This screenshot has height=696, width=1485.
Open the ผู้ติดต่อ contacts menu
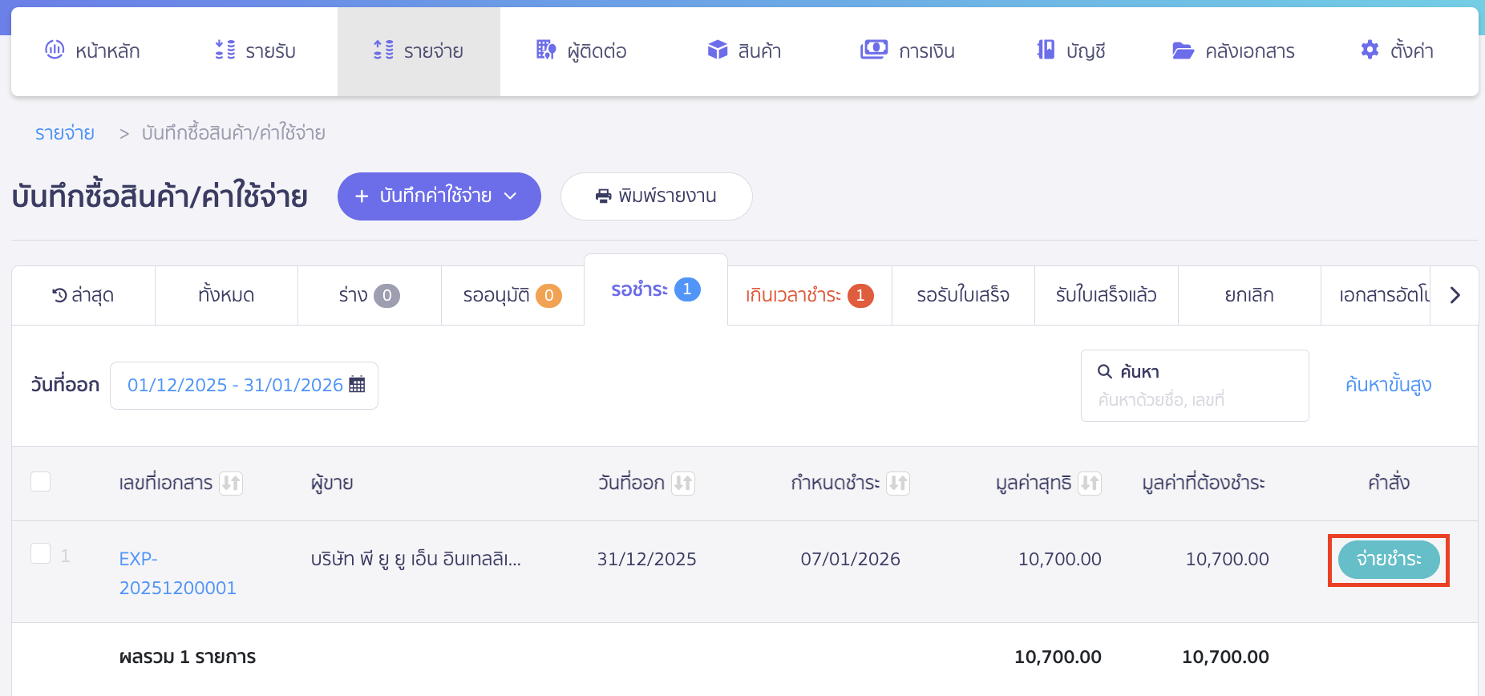(581, 51)
